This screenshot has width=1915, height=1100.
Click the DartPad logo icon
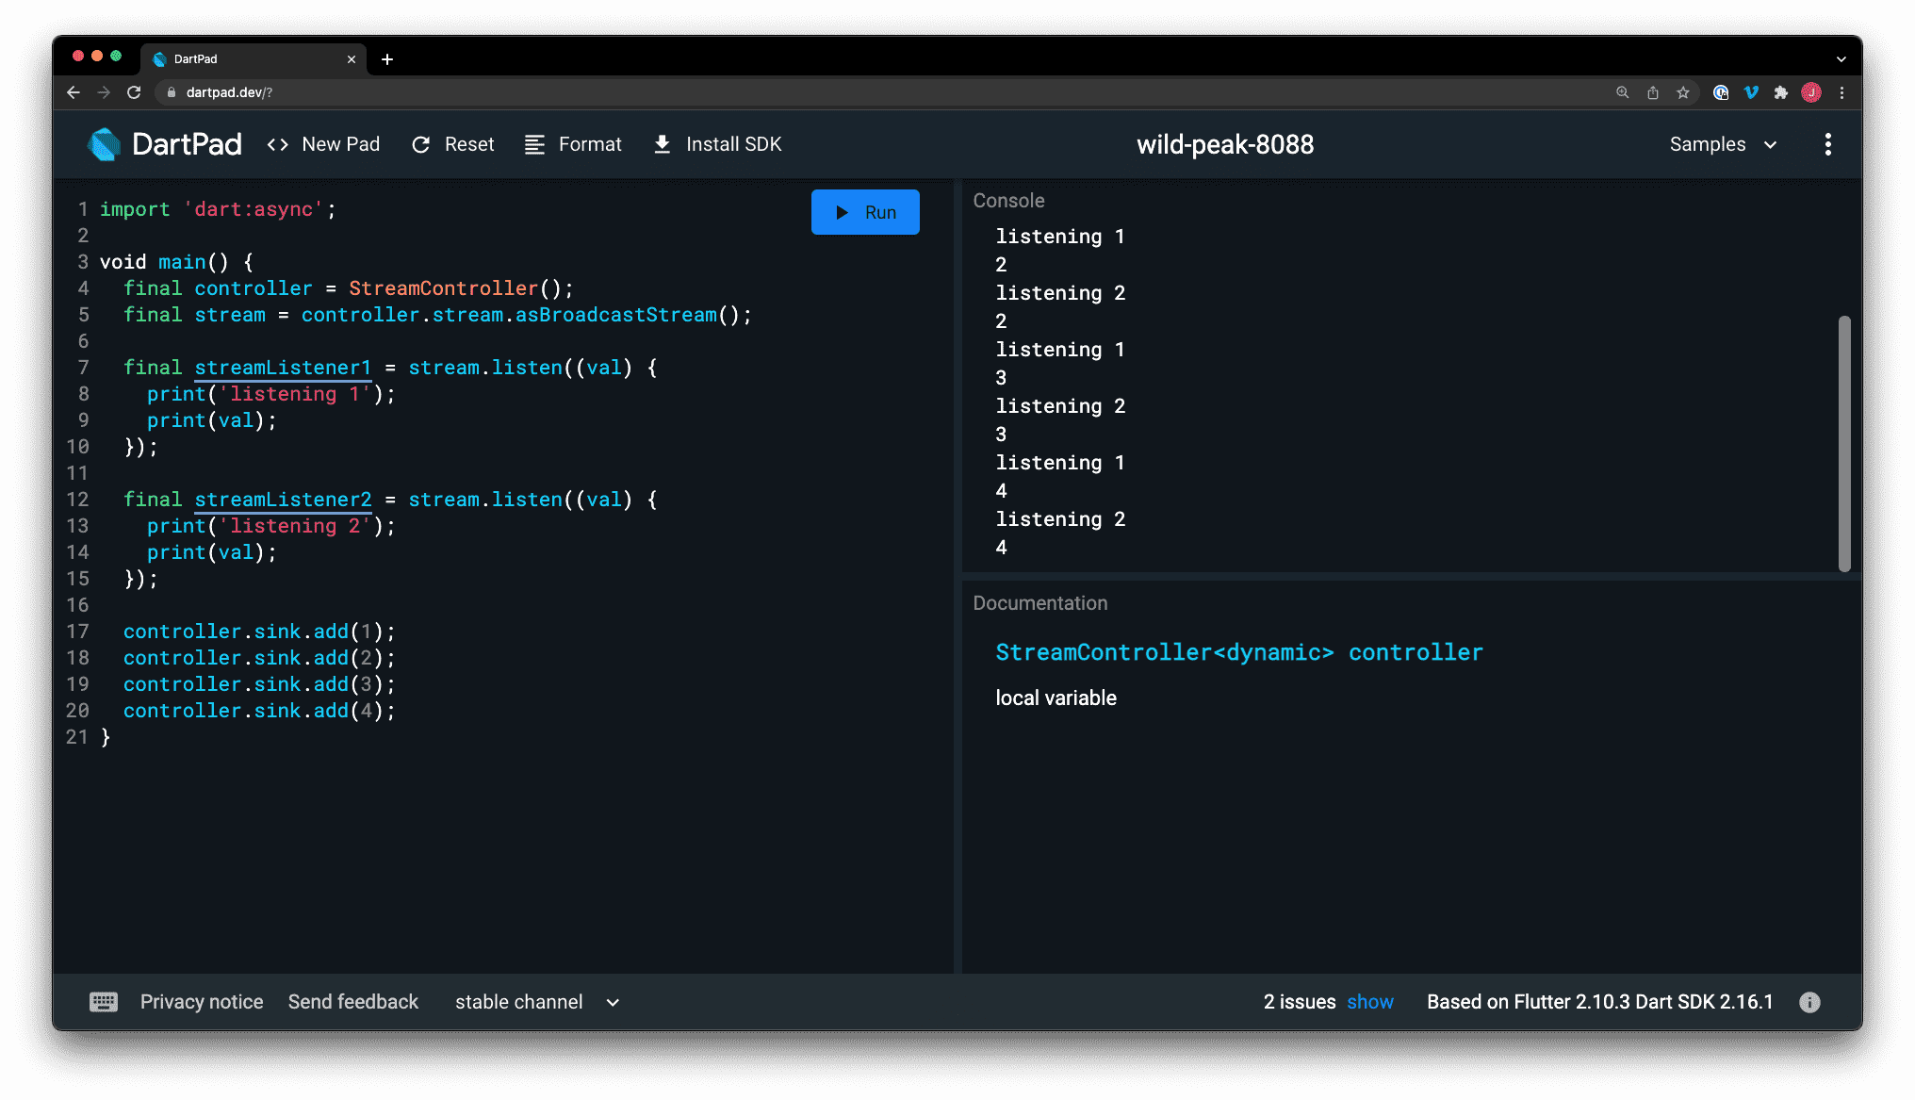(104, 144)
